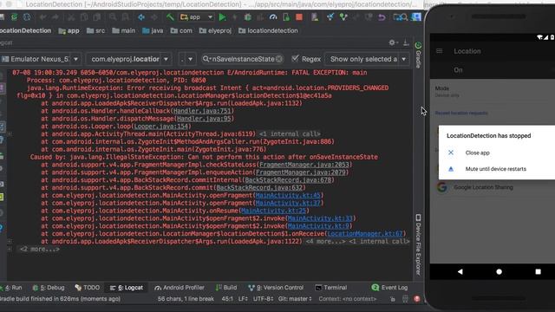Viewport: 555px width, 312px height.
Task: Click LocationManager.kt:67 stack trace link
Action: pyautogui.click(x=365, y=234)
